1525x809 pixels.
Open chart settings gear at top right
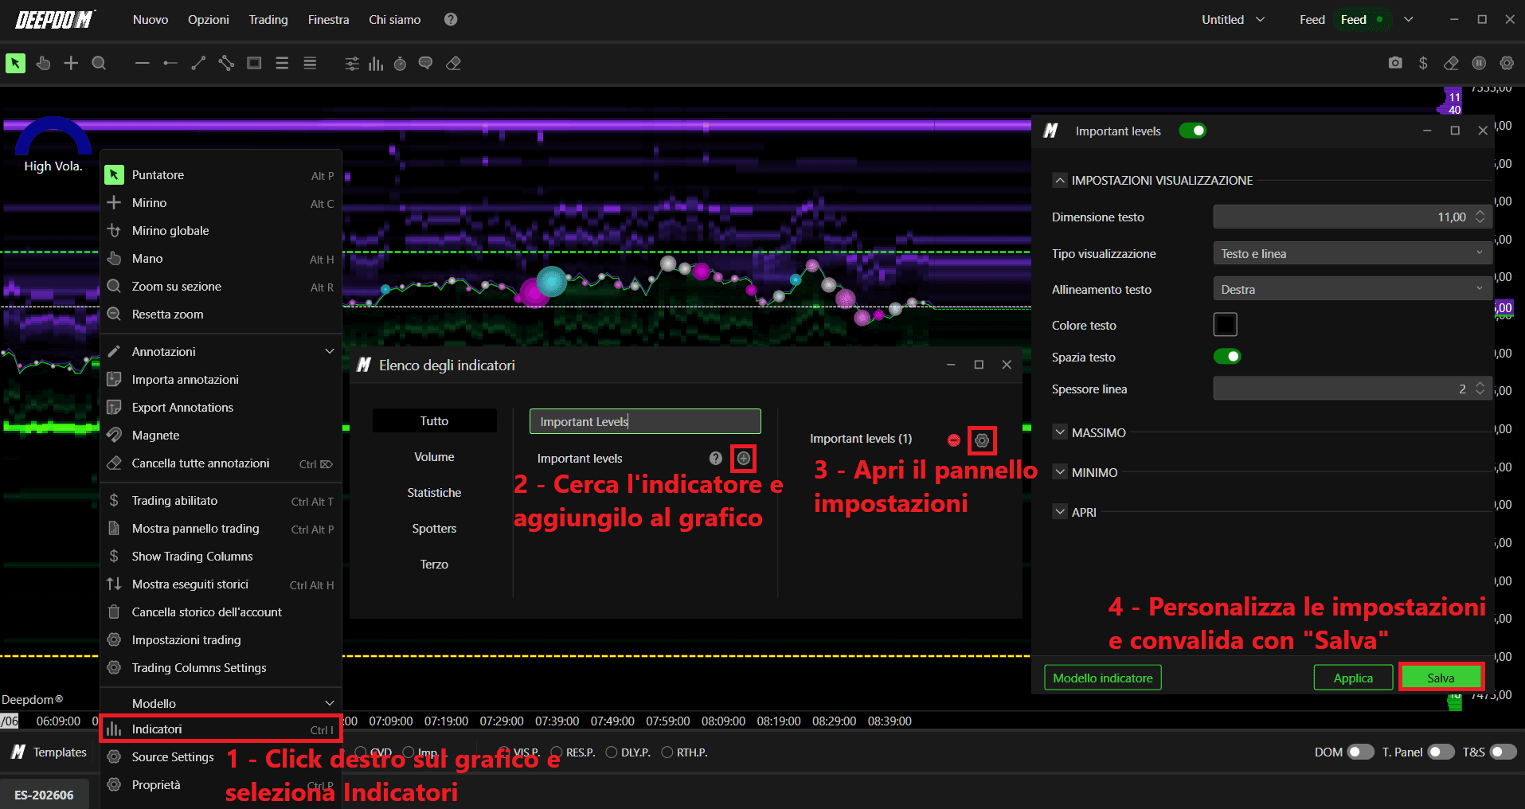1507,63
